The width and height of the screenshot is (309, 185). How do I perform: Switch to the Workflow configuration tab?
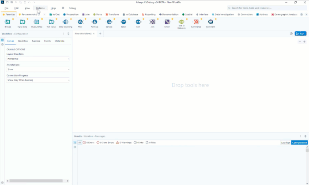click(x=23, y=41)
